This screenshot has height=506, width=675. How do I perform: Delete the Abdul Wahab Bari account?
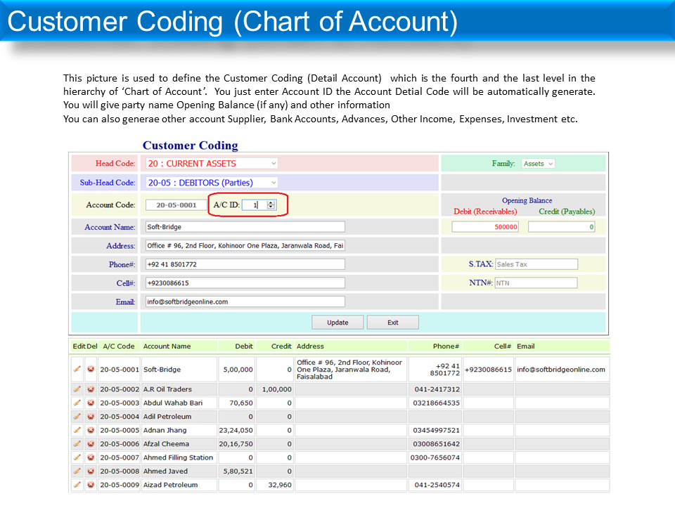coord(91,403)
